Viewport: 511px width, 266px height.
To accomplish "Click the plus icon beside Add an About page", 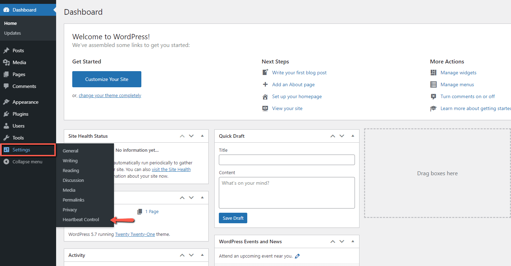I will 265,84.
